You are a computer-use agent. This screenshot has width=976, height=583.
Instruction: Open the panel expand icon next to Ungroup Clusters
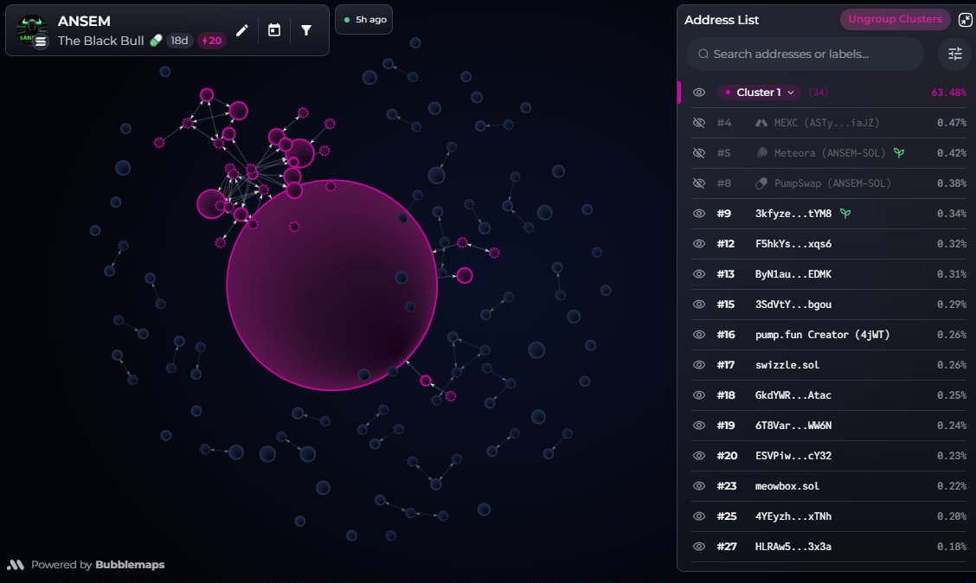pos(965,20)
